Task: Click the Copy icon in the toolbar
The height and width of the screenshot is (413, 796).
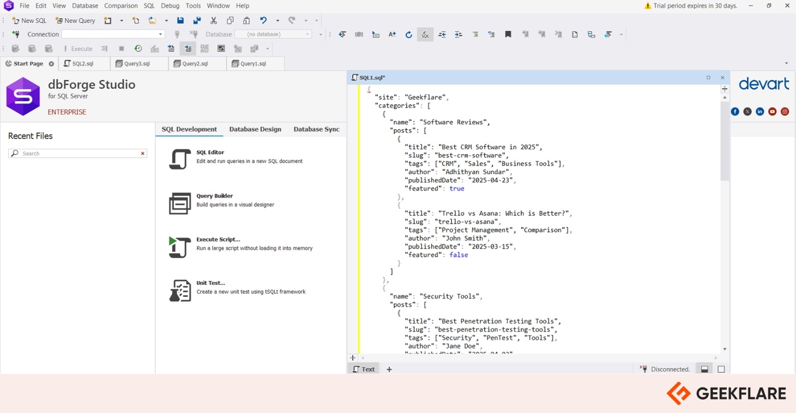Action: pos(230,20)
